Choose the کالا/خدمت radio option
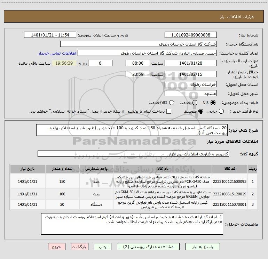Image resolution: width=268 pixels, height=259 pixels. pos(172,103)
